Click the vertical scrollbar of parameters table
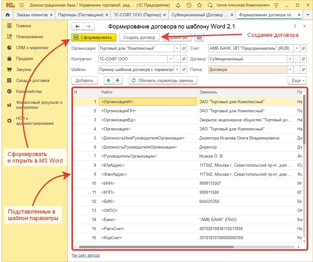This screenshot has width=313, height=262. point(304,119)
